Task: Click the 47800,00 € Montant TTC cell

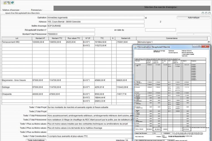Action: (x=58, y=94)
